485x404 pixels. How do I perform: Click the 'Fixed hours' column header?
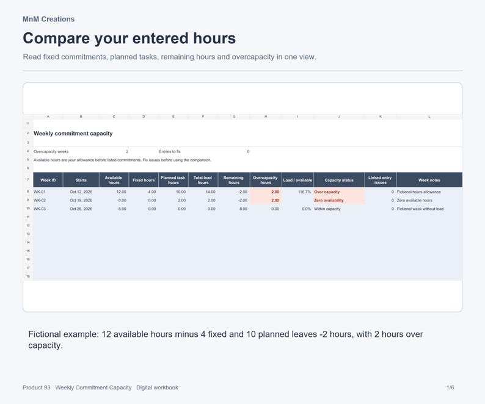tap(144, 180)
